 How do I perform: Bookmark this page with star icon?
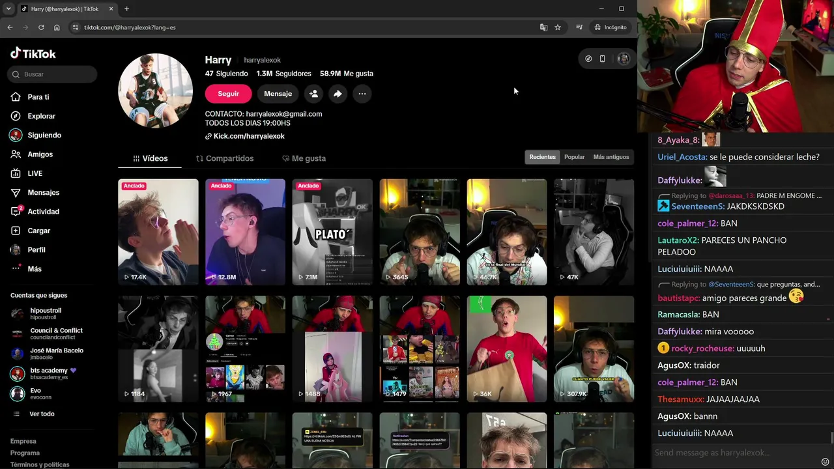coord(558,27)
